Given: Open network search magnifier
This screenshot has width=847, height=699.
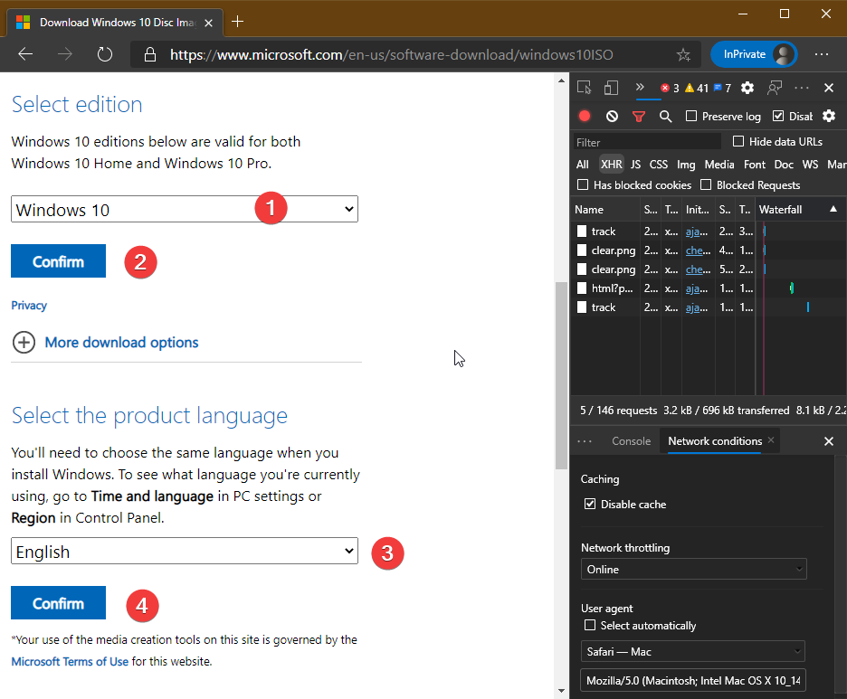Looking at the screenshot, I should 665,116.
